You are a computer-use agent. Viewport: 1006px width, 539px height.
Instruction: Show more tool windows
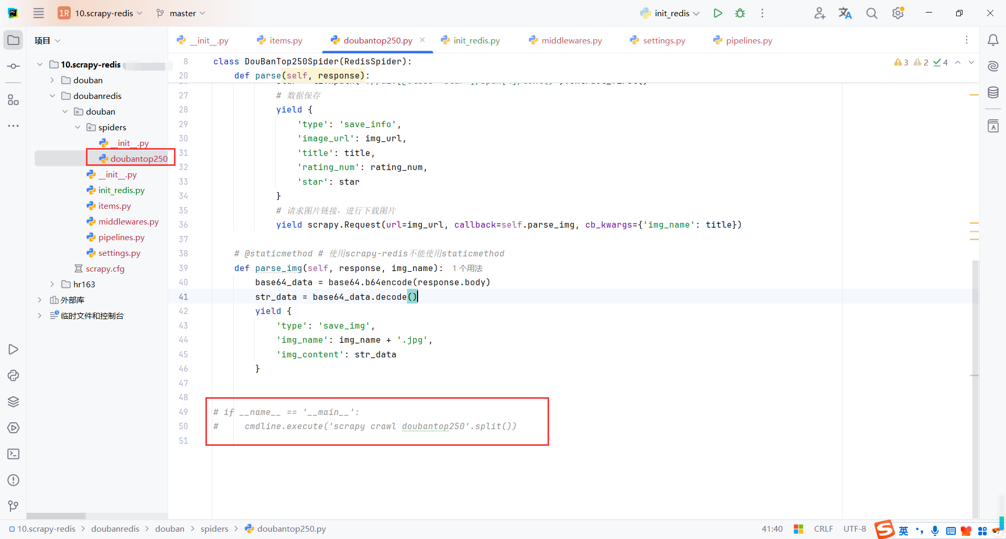click(x=14, y=126)
